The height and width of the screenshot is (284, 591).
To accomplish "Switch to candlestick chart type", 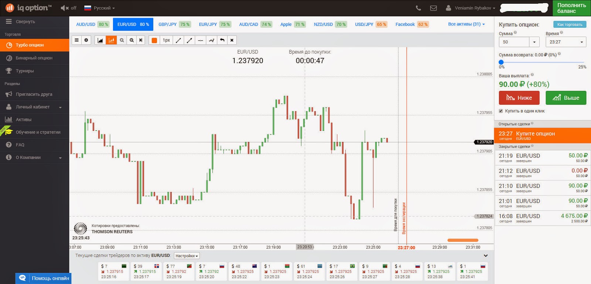I will coord(111,40).
